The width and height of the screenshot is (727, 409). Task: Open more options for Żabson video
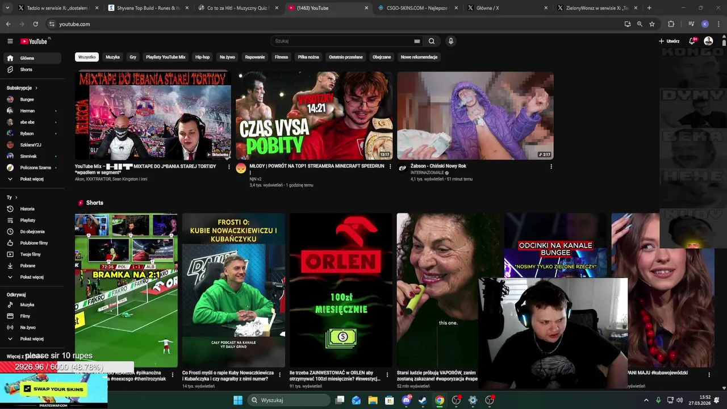(x=551, y=166)
